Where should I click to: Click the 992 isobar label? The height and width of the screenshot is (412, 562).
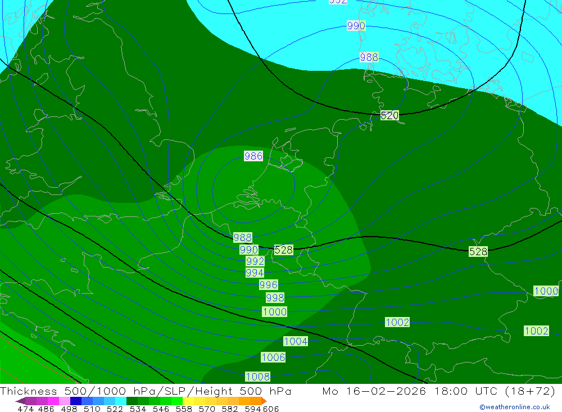pyautogui.click(x=255, y=261)
